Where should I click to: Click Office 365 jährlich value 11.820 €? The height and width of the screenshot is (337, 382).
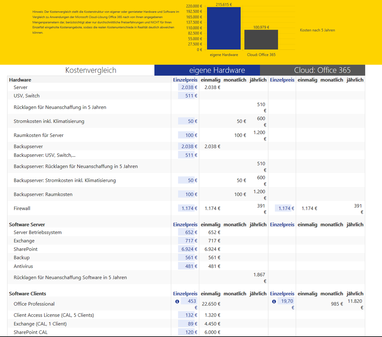355,304
